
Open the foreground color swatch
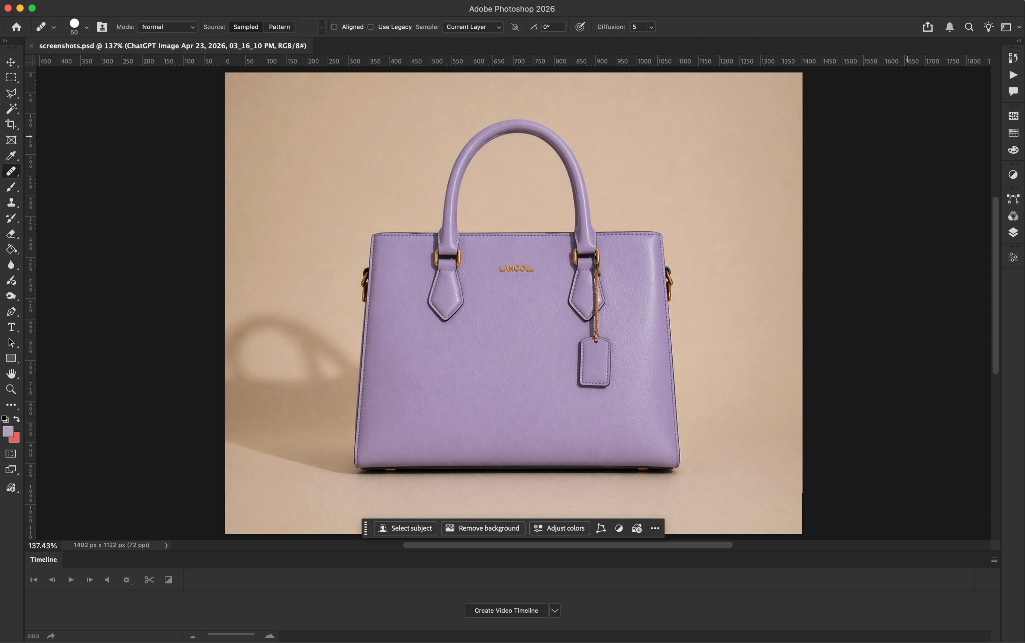pos(8,431)
